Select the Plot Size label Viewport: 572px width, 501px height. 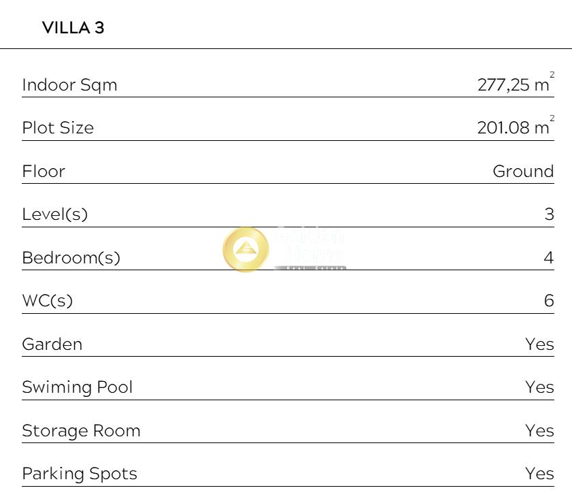coord(58,128)
